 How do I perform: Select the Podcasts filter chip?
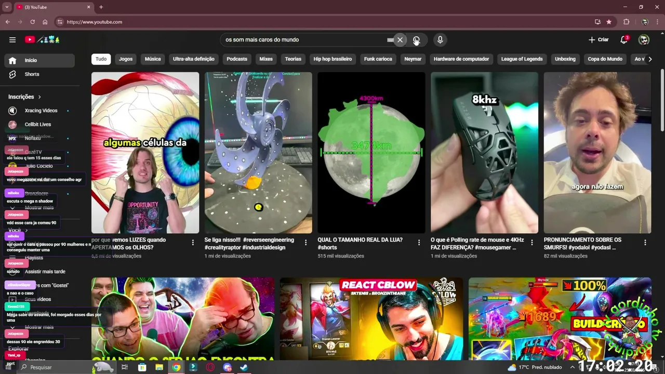[x=237, y=59]
